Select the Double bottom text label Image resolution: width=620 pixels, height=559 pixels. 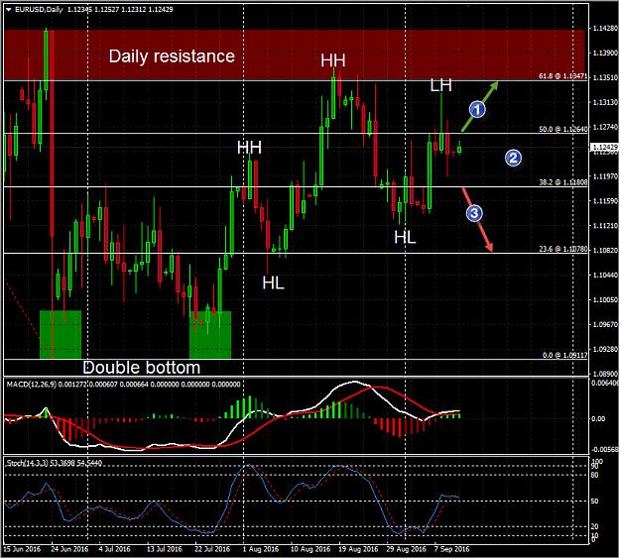coord(142,368)
